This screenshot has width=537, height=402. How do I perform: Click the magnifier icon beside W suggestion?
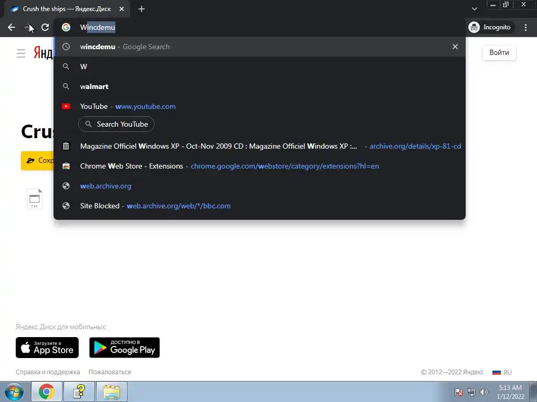point(66,66)
